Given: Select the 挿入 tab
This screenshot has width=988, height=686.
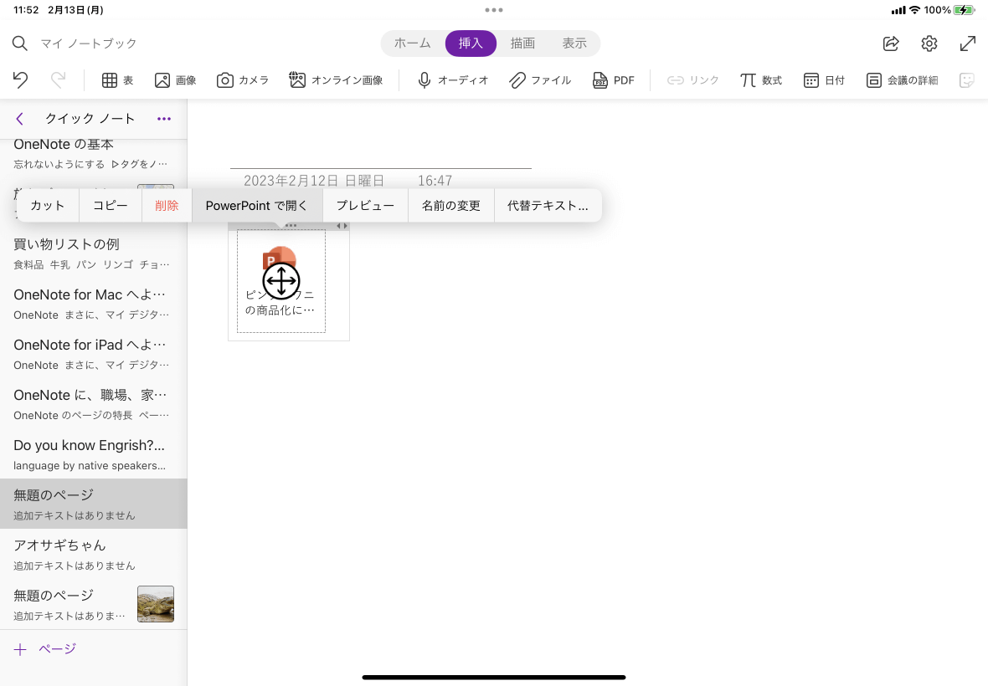Looking at the screenshot, I should coord(471,44).
